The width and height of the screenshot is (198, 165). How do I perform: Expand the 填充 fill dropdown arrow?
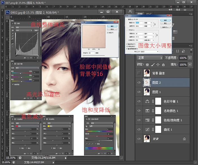(x=190, y=64)
